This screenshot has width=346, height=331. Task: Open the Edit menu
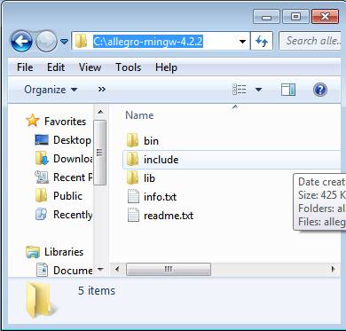pyautogui.click(x=56, y=67)
